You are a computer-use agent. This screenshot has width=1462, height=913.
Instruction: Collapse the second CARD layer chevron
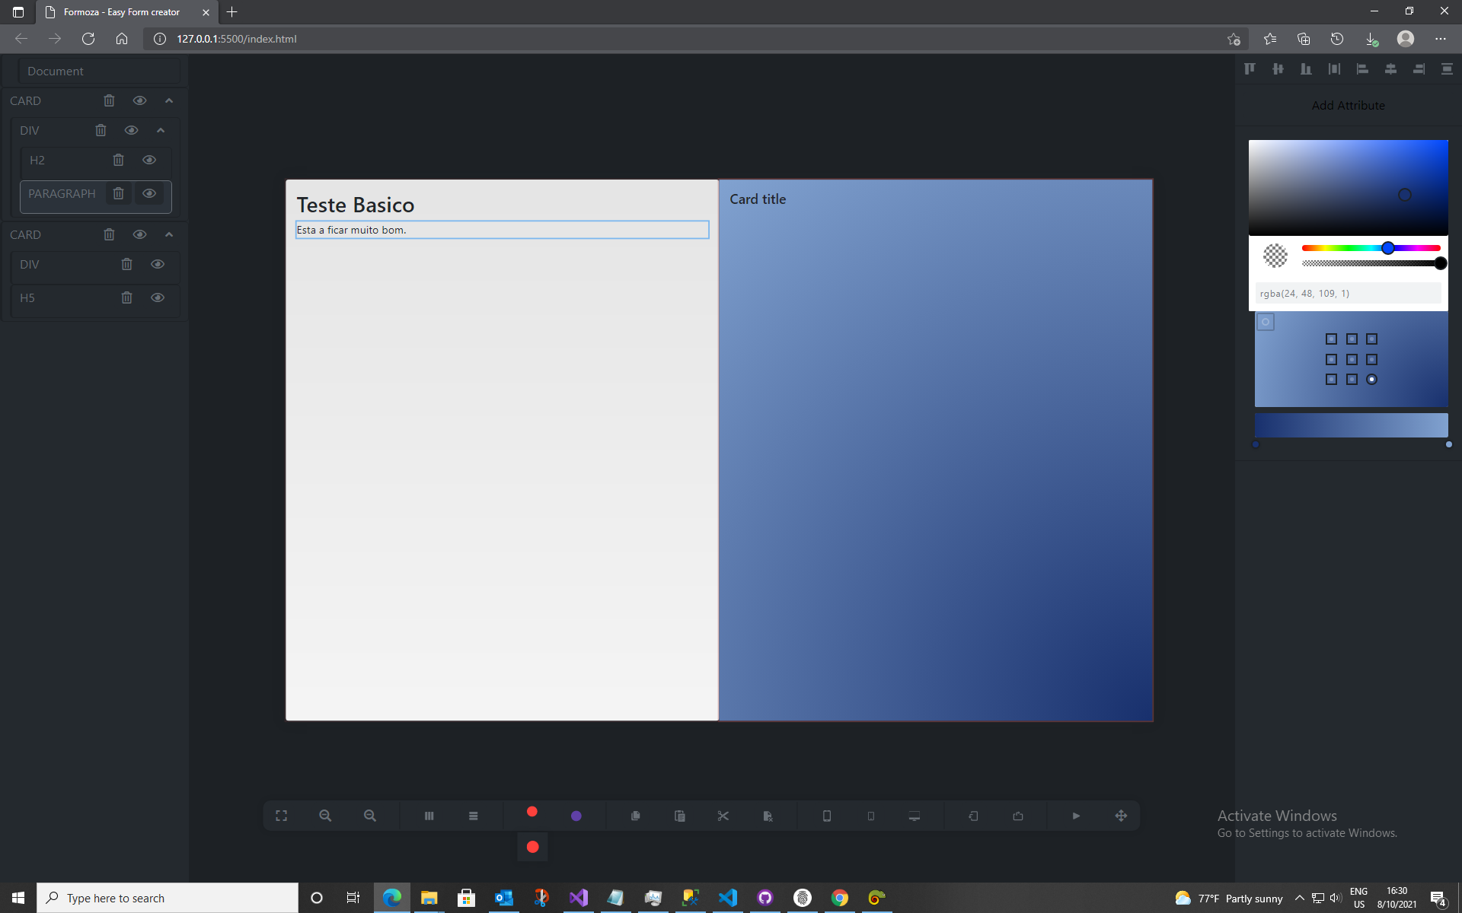[169, 234]
